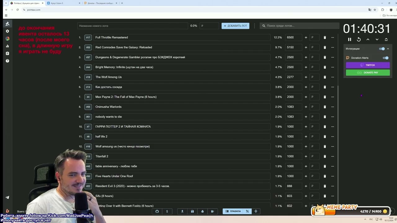This screenshot has width=397, height=223.
Task: Click the bug report icon
Action: 203,212
